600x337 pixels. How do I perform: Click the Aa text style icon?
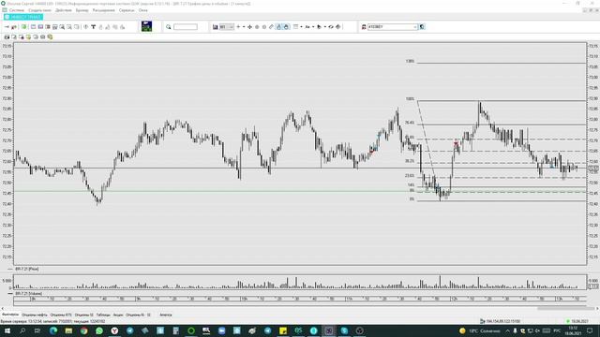(307, 27)
